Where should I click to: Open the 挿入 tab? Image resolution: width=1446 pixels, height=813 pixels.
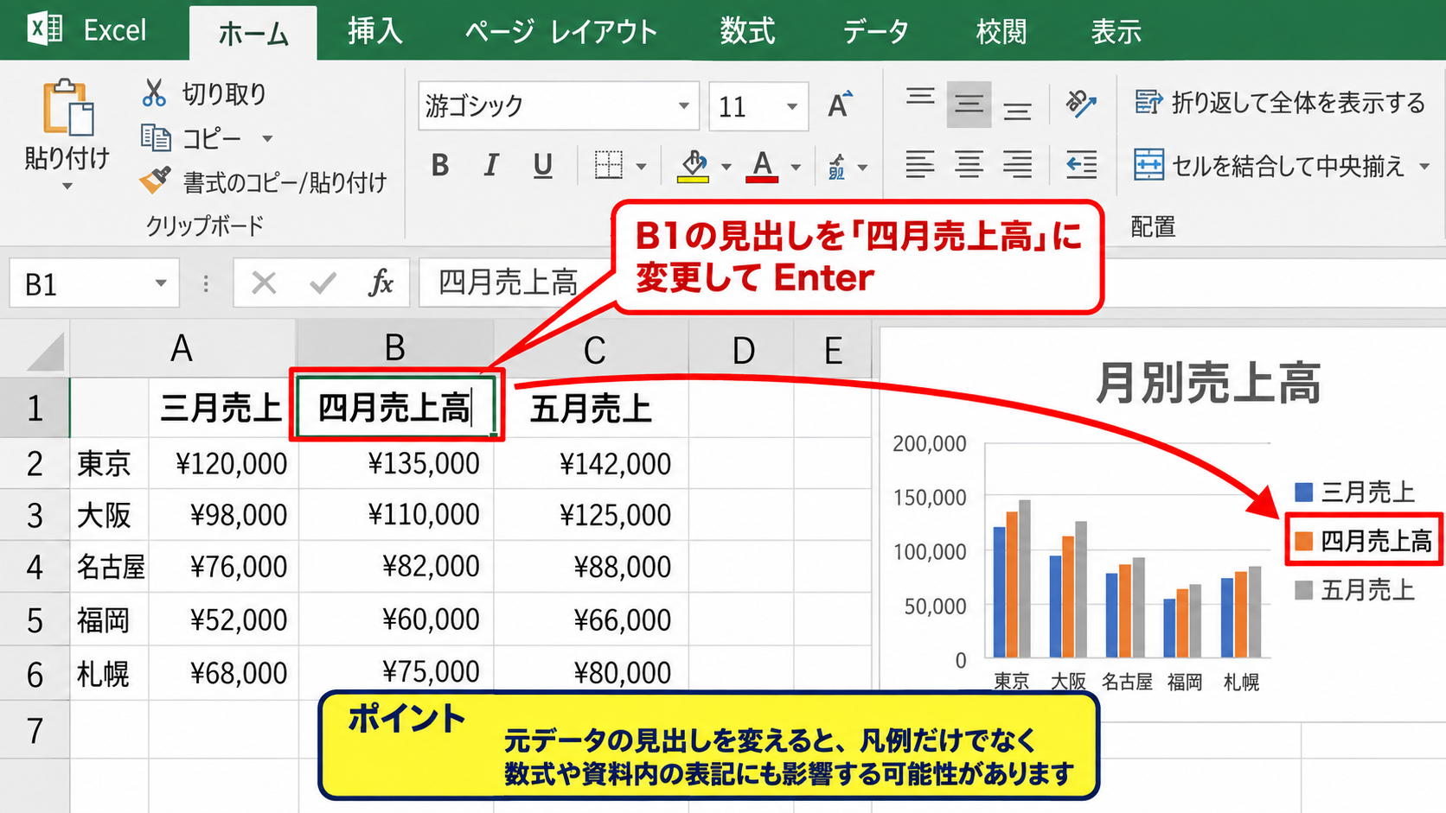click(375, 31)
